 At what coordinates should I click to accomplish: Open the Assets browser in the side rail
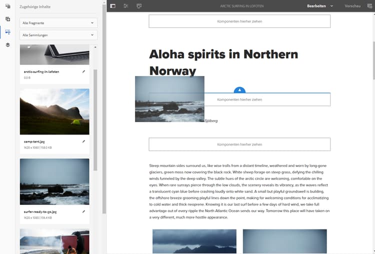(7, 6)
